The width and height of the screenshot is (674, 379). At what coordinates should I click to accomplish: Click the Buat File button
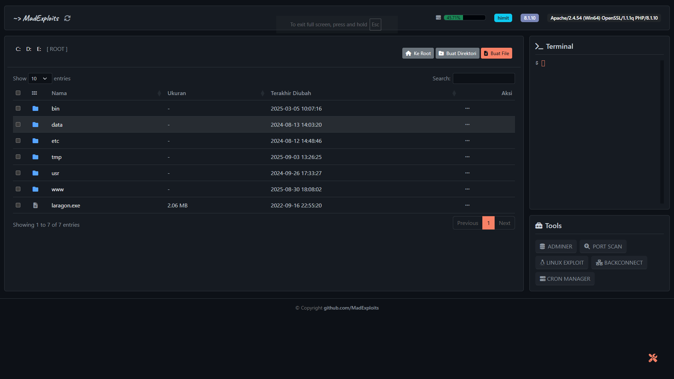pyautogui.click(x=496, y=53)
